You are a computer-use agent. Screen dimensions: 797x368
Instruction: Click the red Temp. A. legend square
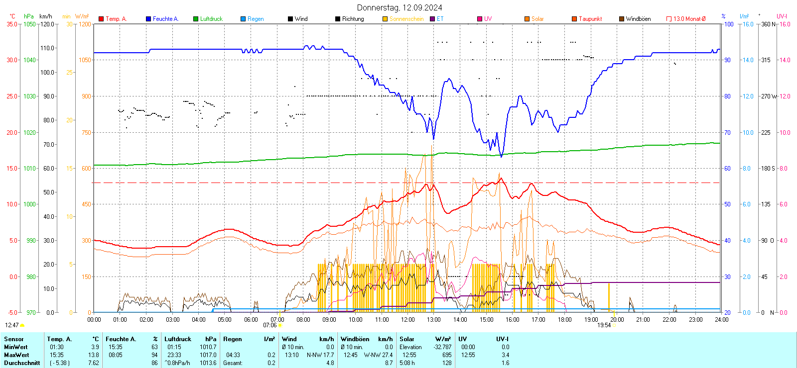click(101, 19)
